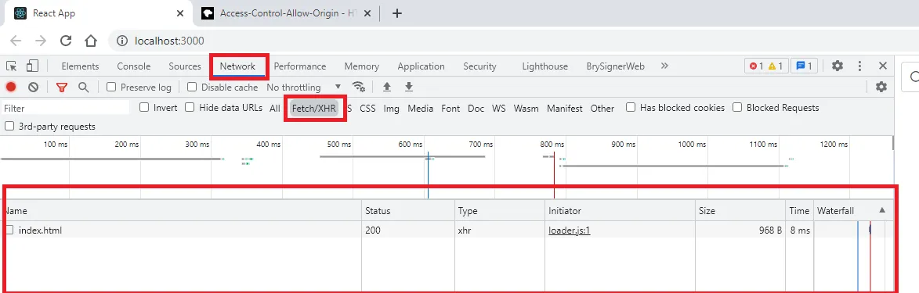This screenshot has height=293, width=919.
Task: Check Blocked Requests checkbox
Action: pos(737,108)
